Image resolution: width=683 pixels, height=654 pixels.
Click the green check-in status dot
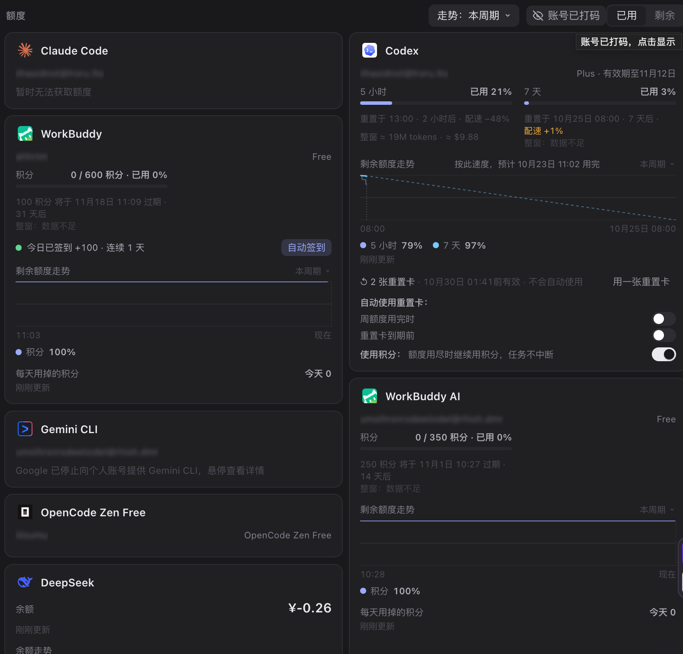(x=19, y=248)
